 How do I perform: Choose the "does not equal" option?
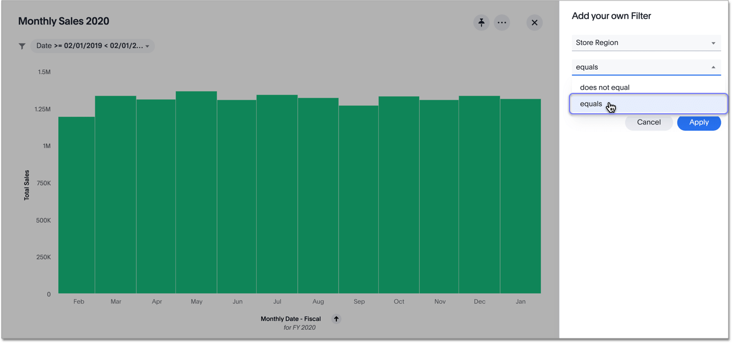[605, 87]
